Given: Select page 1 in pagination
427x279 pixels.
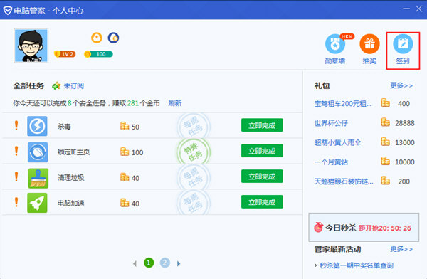Looking at the screenshot, I should [149, 263].
